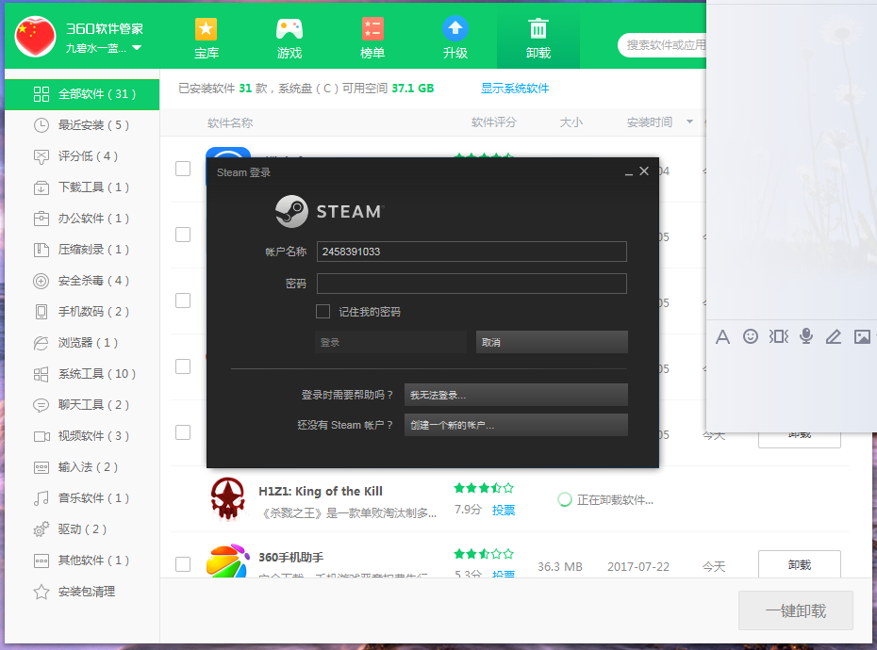The height and width of the screenshot is (650, 877).
Task: Select 办公软件 (1) category
Action: 82,219
